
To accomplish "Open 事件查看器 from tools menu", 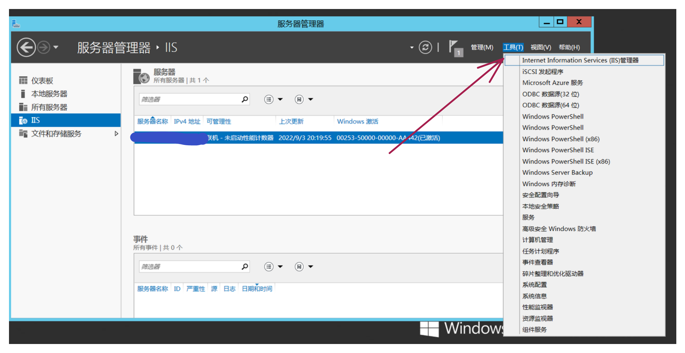I will pos(538,262).
